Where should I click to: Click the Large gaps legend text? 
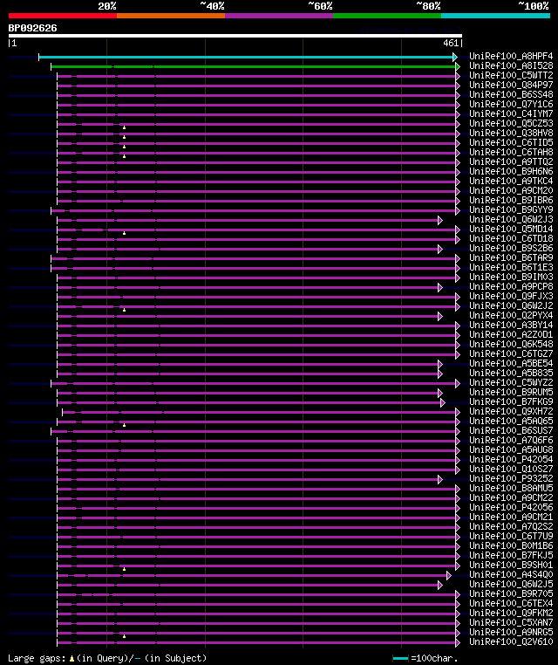37,658
